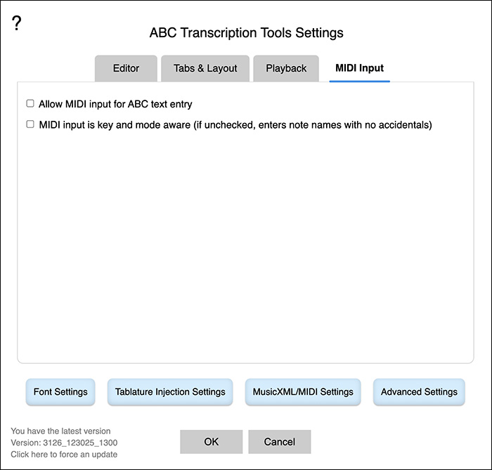Viewport: 492px width, 470px height.
Task: Open the Tabs & Layout tab
Action: [x=205, y=68]
